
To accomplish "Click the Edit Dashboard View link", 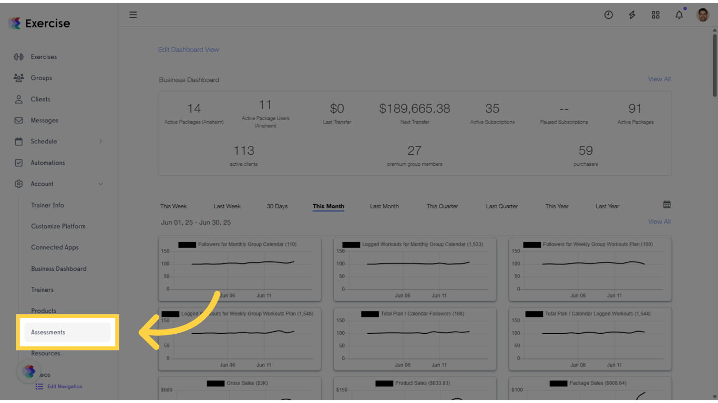I will coord(188,49).
